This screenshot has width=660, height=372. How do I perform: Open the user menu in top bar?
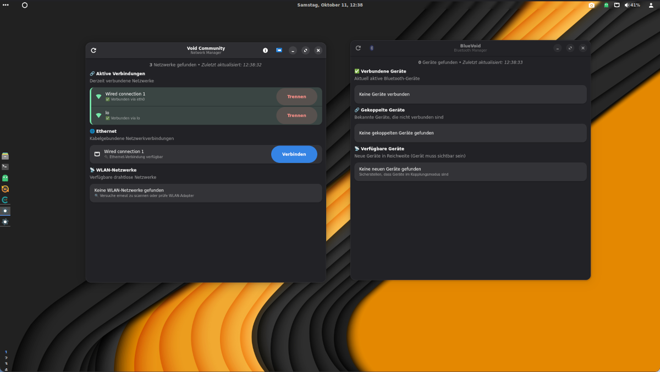click(651, 5)
